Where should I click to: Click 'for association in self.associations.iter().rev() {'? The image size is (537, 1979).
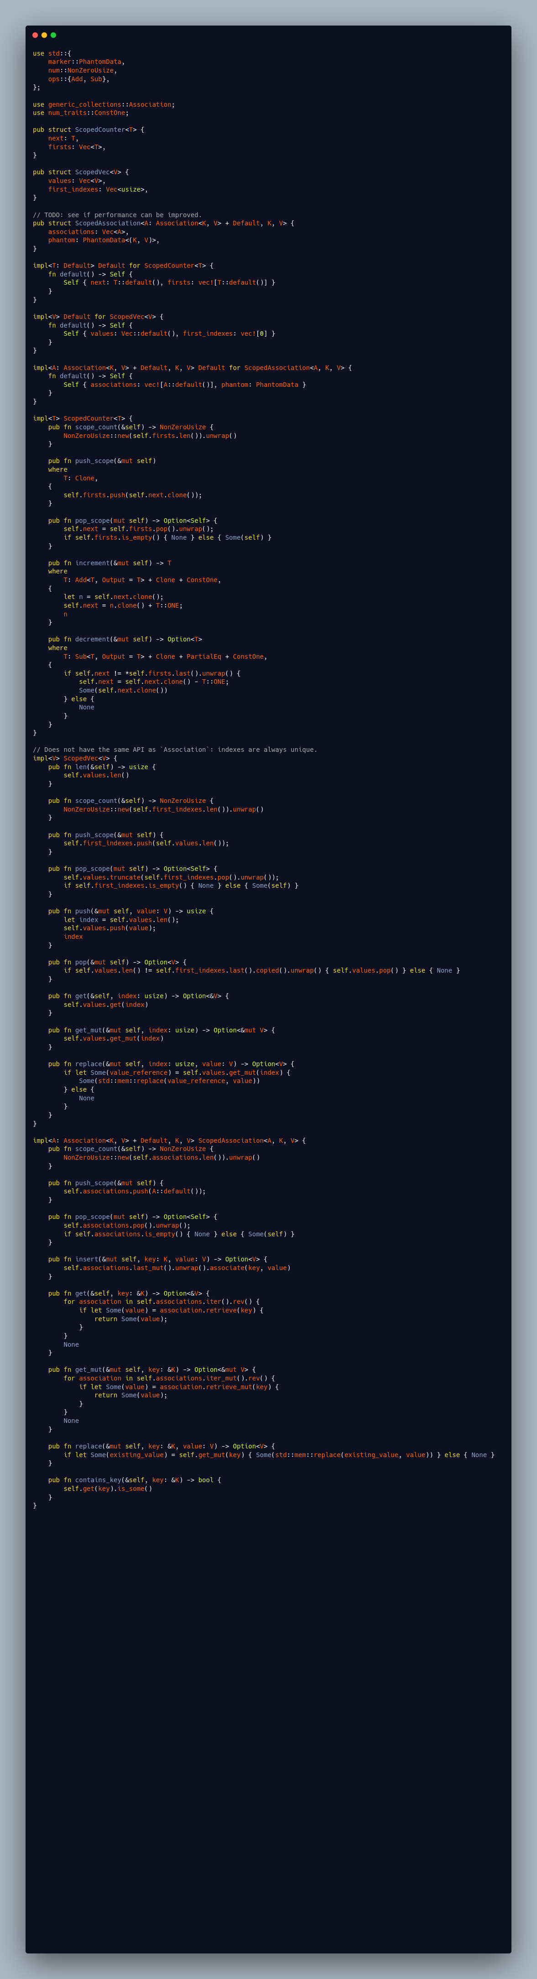point(162,1302)
